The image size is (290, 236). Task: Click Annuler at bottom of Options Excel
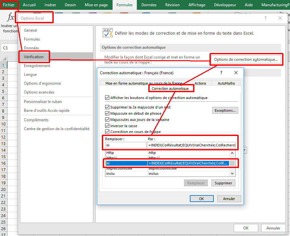273,228
